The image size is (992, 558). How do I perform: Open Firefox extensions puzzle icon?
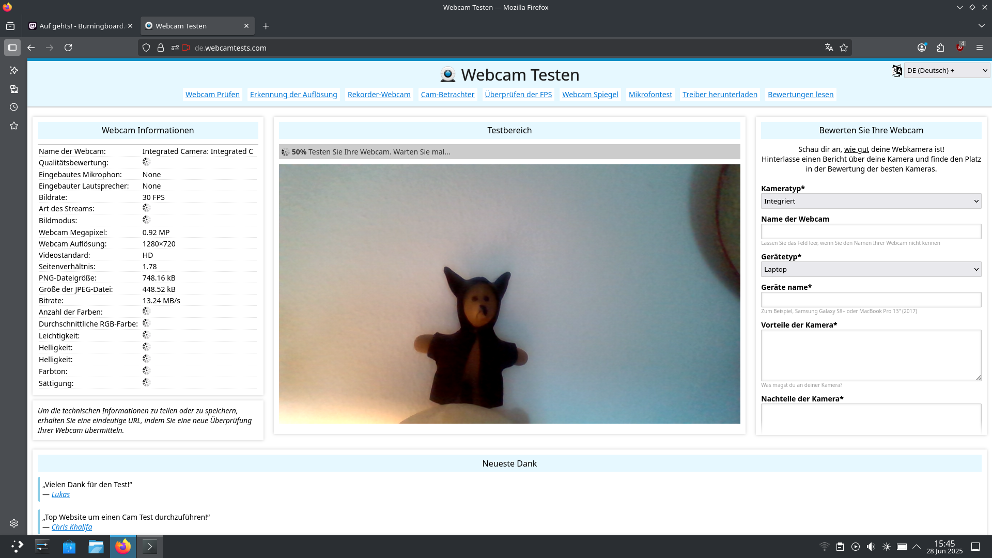[x=940, y=48]
